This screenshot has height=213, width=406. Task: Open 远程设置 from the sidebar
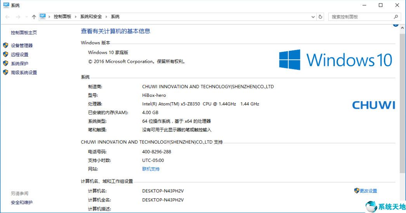pos(19,55)
